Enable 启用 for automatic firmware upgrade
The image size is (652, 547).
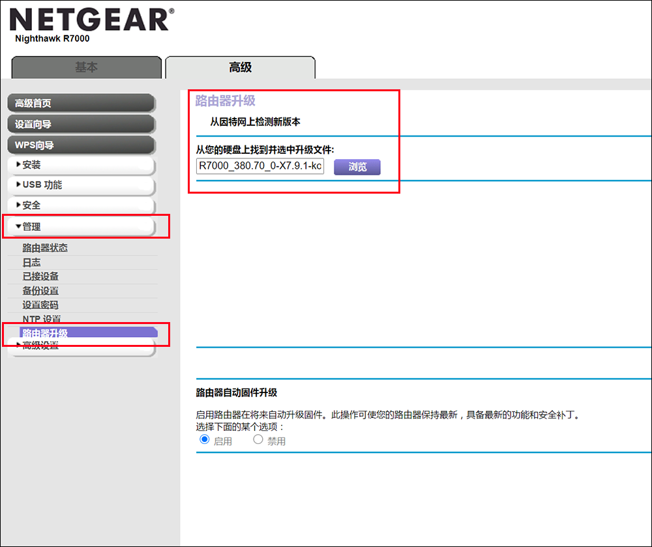pyautogui.click(x=205, y=439)
